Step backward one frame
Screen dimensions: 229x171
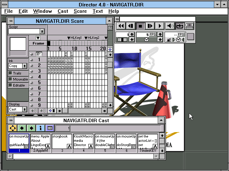(131, 26)
